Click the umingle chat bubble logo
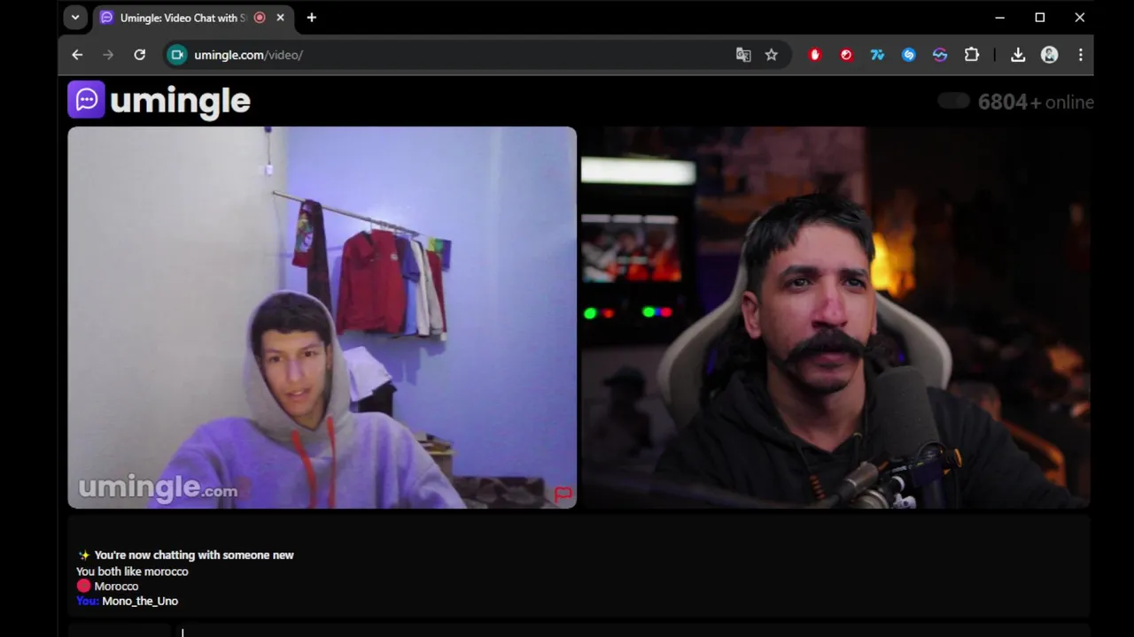1134x637 pixels. 86,100
